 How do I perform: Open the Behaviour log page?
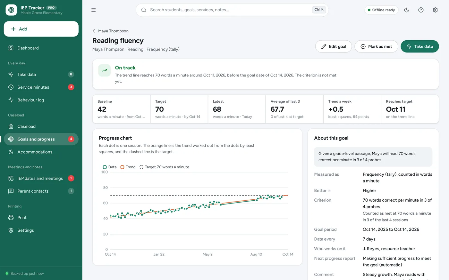click(x=41, y=100)
